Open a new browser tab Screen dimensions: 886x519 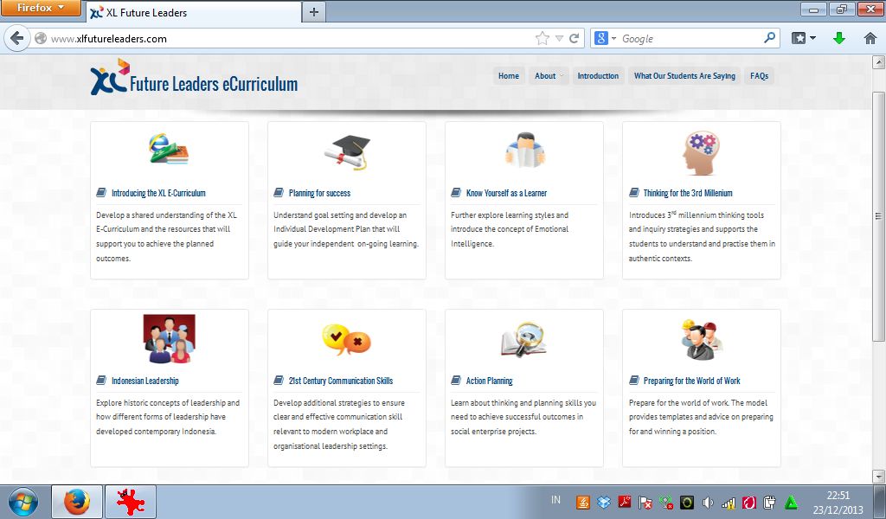click(313, 12)
